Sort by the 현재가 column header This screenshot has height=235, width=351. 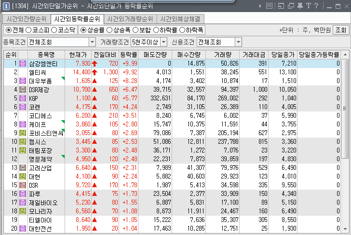78,55
